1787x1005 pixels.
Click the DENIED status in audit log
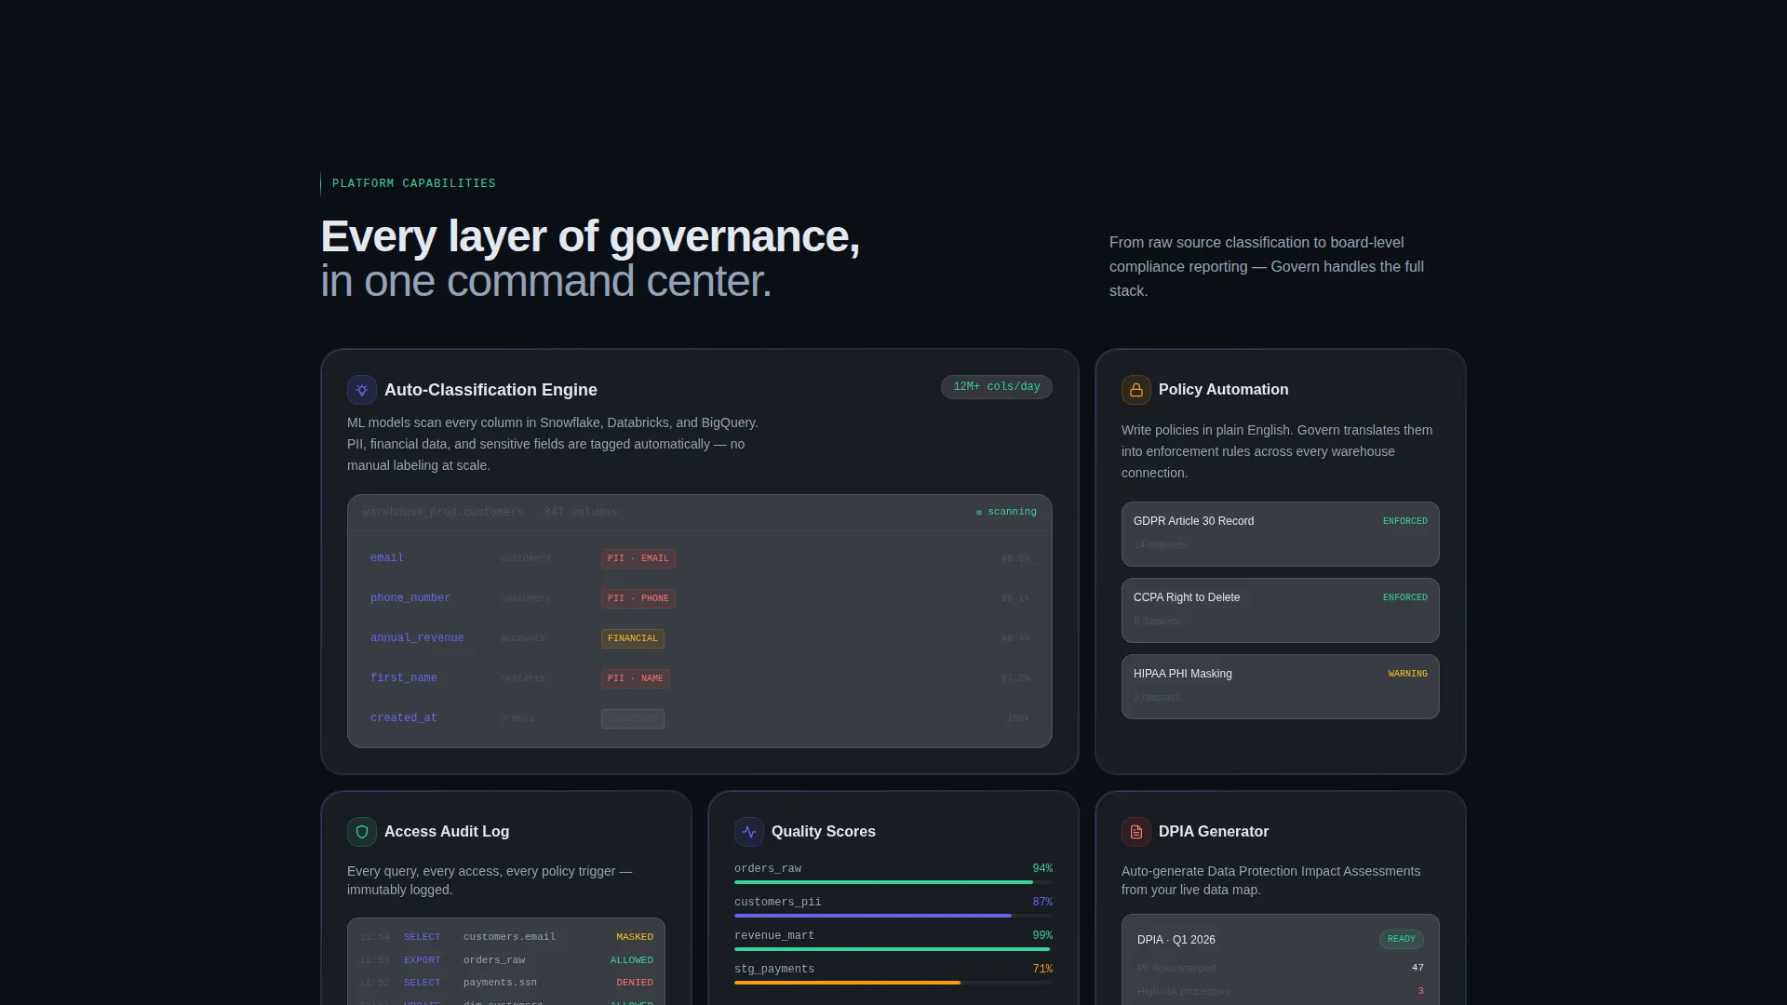pos(635,983)
